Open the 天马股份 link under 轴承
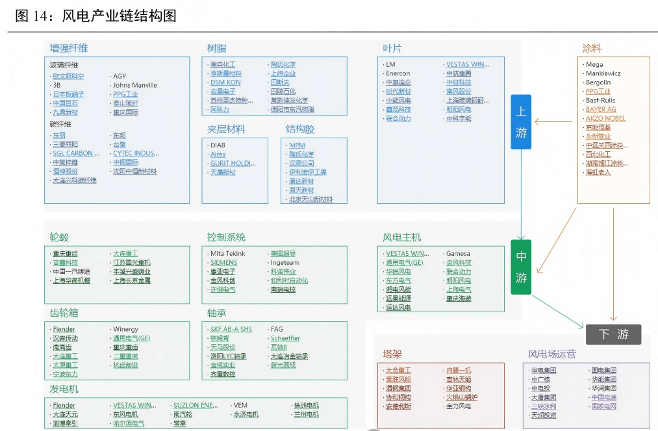 [x=223, y=347]
